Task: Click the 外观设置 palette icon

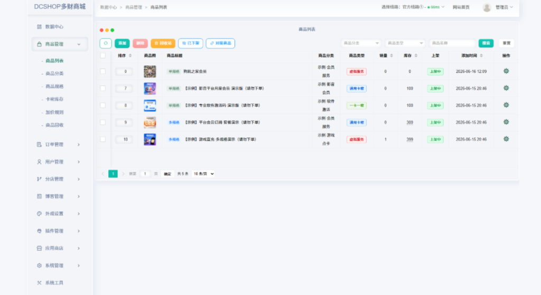Action: pos(39,214)
